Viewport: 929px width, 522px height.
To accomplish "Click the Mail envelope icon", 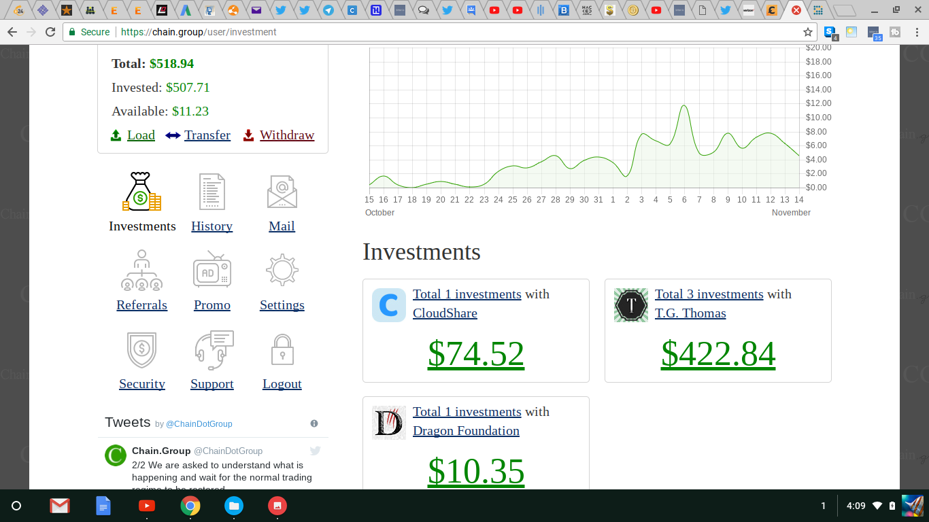I will (282, 192).
